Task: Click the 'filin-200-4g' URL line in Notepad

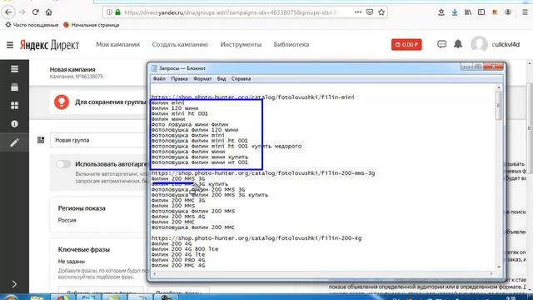Action: click(257, 238)
